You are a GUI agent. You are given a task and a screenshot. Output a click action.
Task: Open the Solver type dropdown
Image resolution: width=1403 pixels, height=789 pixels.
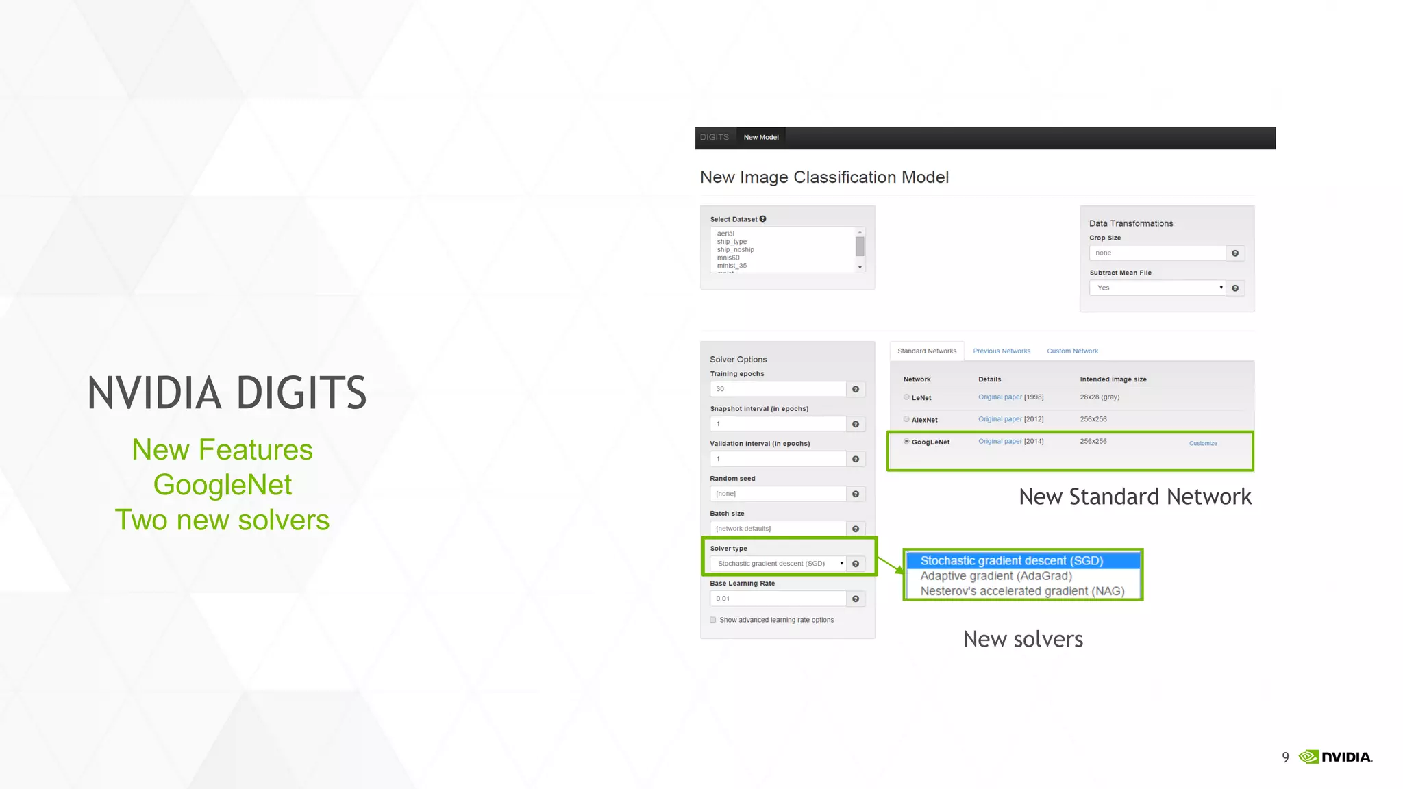(778, 564)
